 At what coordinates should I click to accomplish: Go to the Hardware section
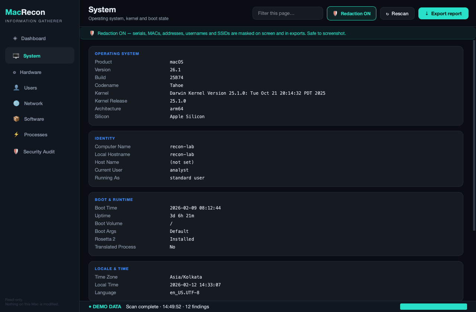(40, 72)
